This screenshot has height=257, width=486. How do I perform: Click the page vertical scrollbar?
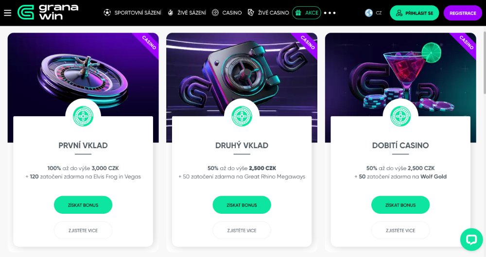pos(485,62)
